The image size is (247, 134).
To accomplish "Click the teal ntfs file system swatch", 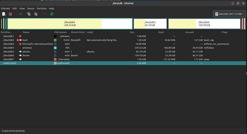I will pos(55,48).
